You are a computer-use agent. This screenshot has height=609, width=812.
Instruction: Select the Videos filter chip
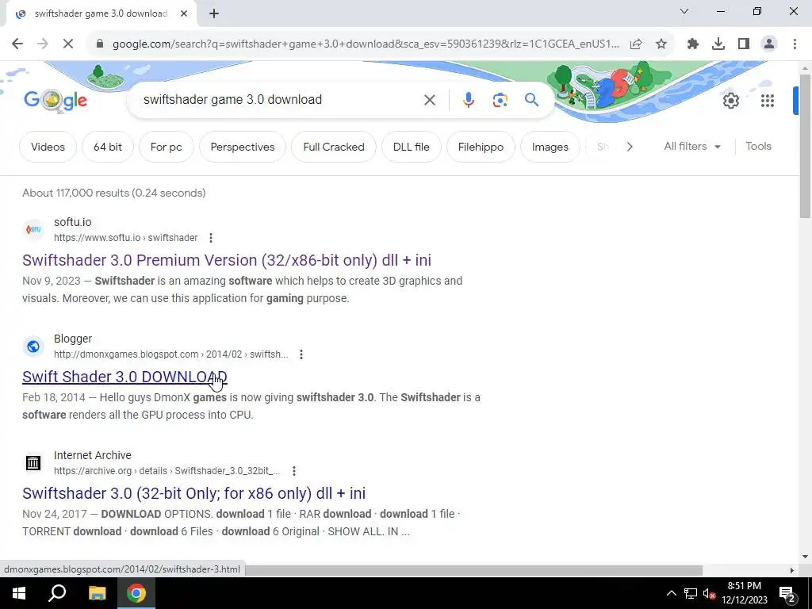[x=48, y=147]
